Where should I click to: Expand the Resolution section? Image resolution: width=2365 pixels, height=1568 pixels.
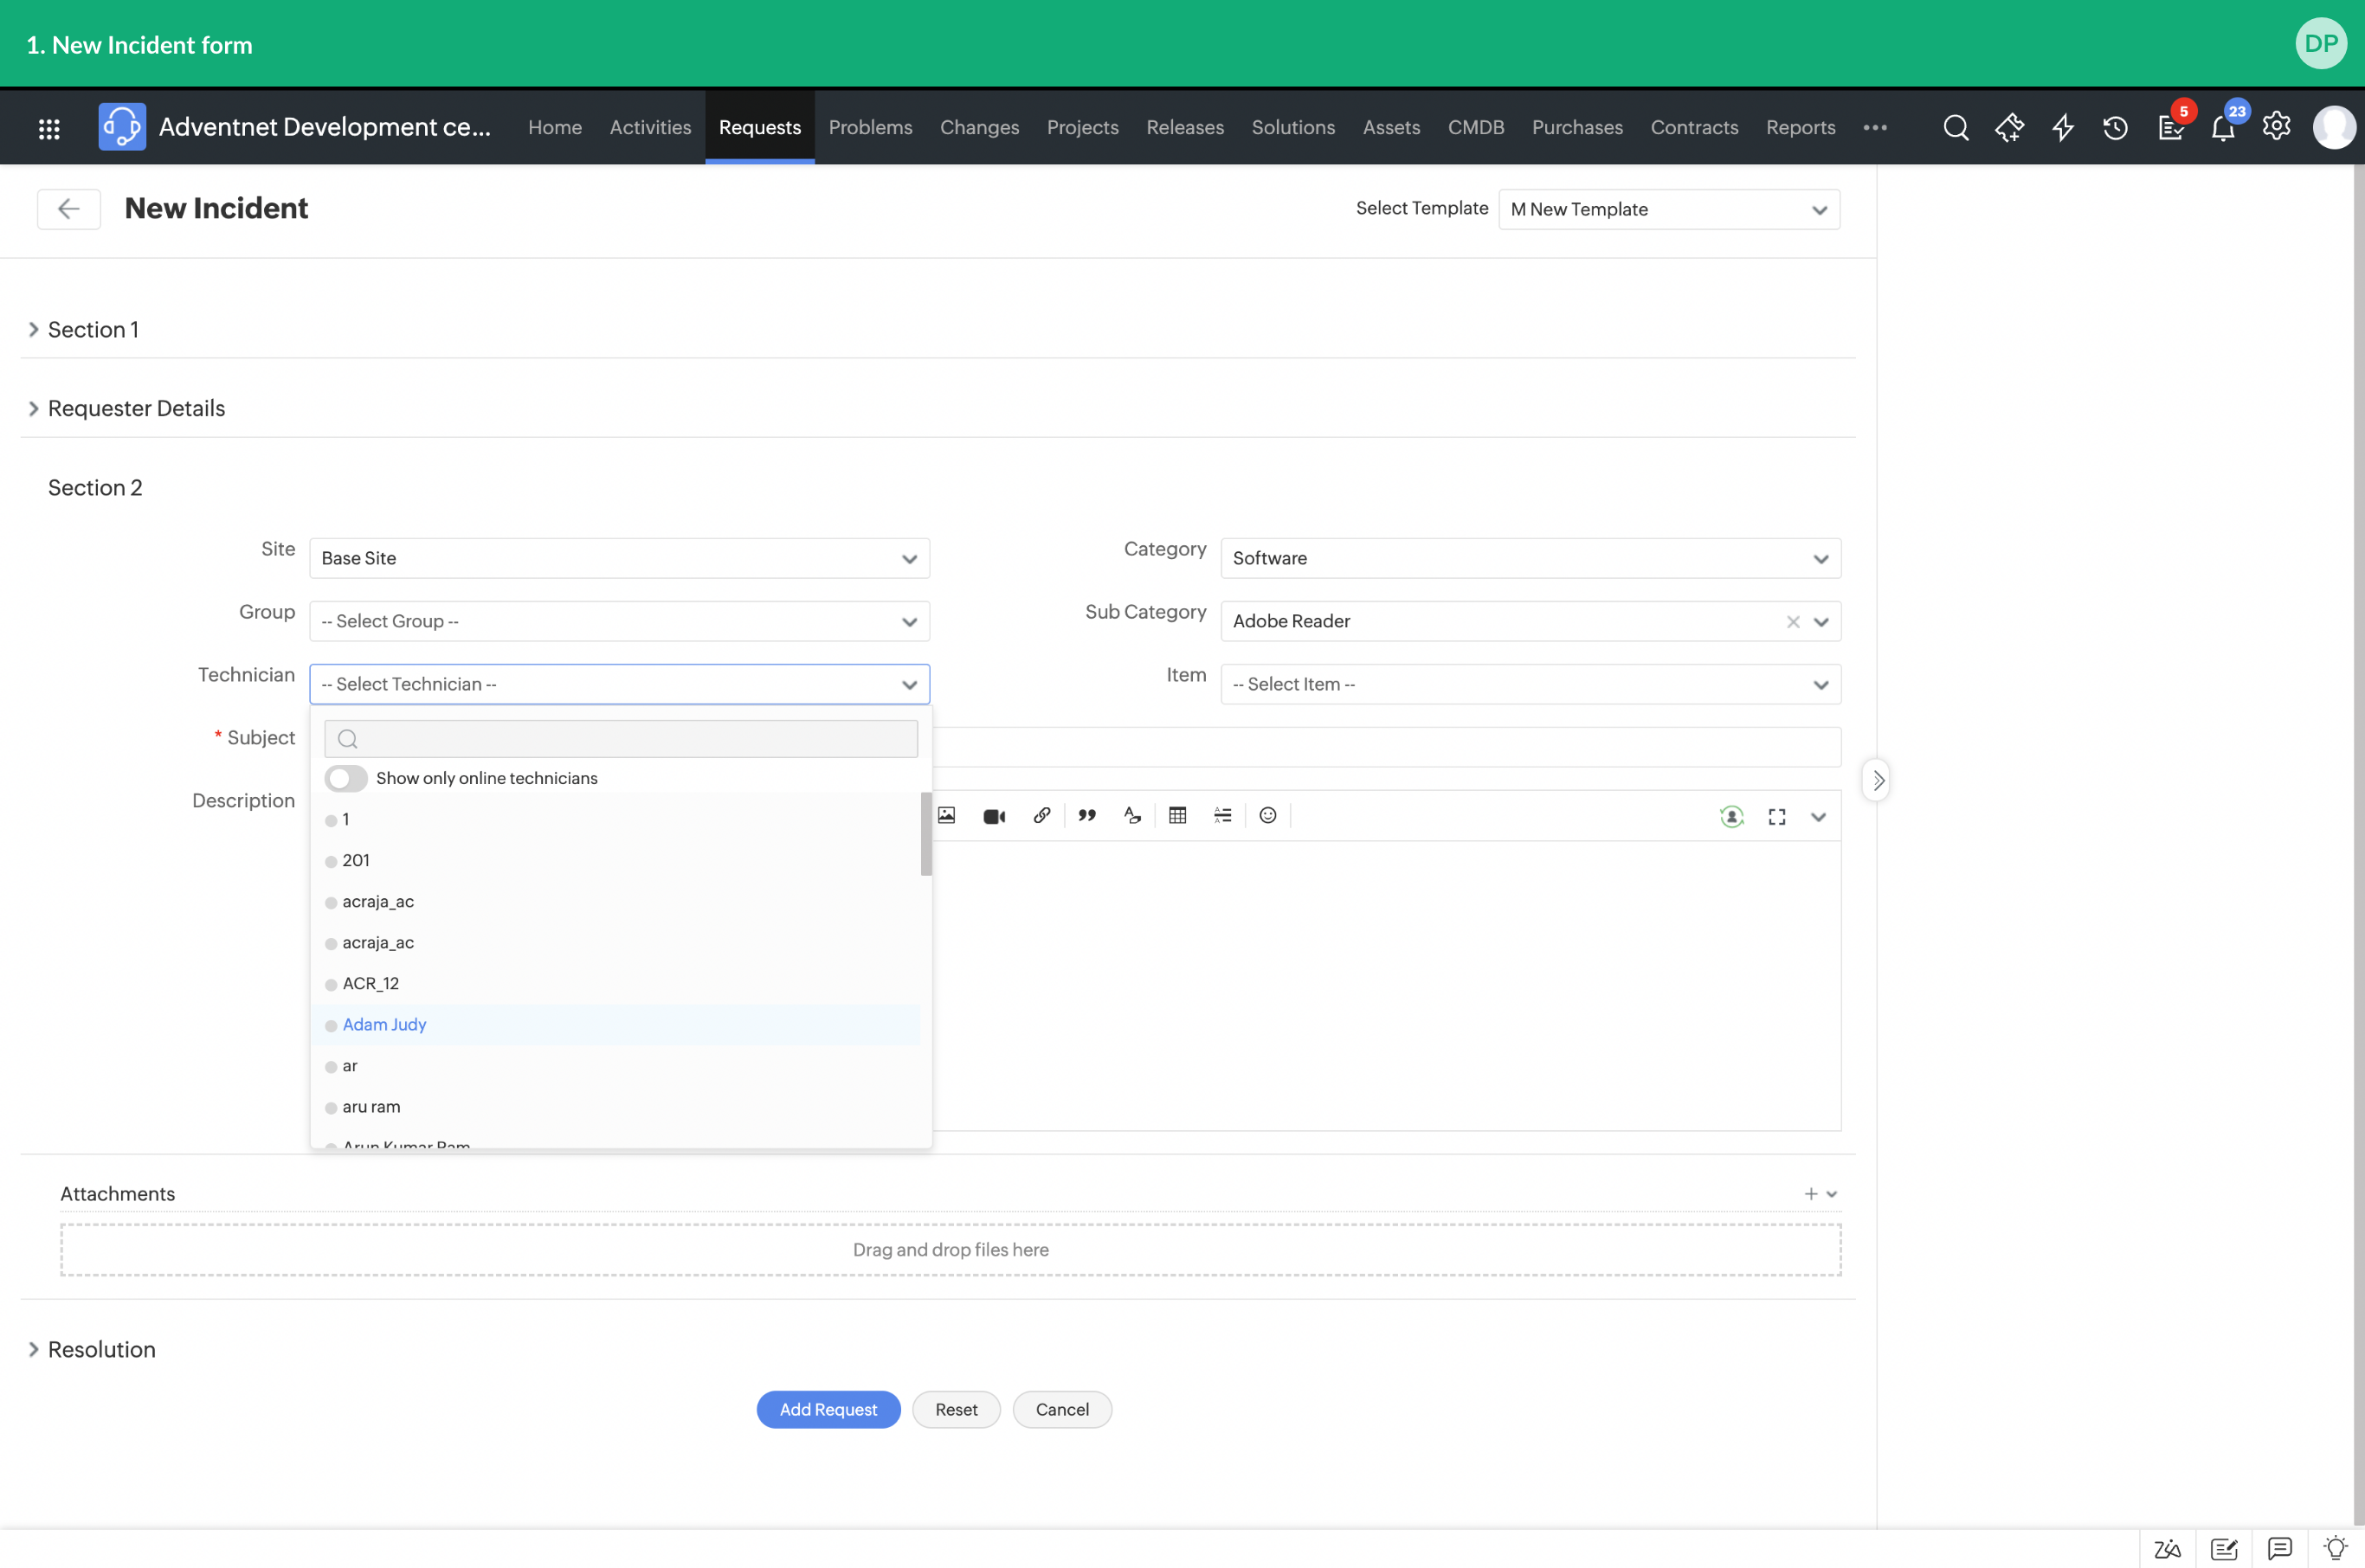tap(101, 1349)
